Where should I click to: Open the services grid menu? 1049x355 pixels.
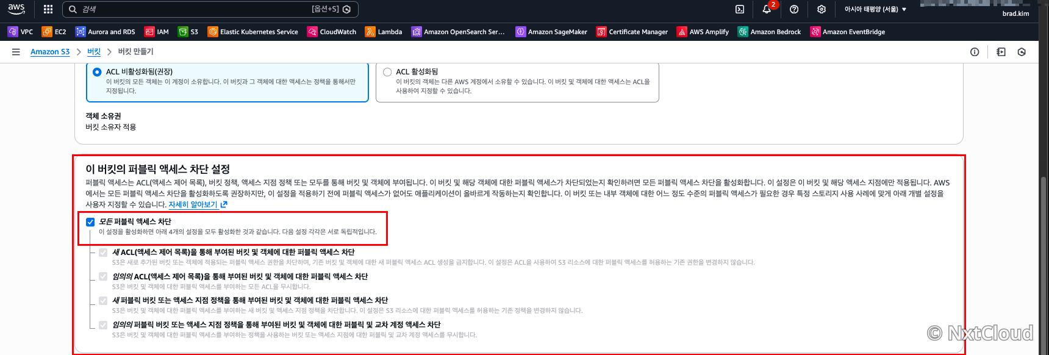tap(48, 9)
